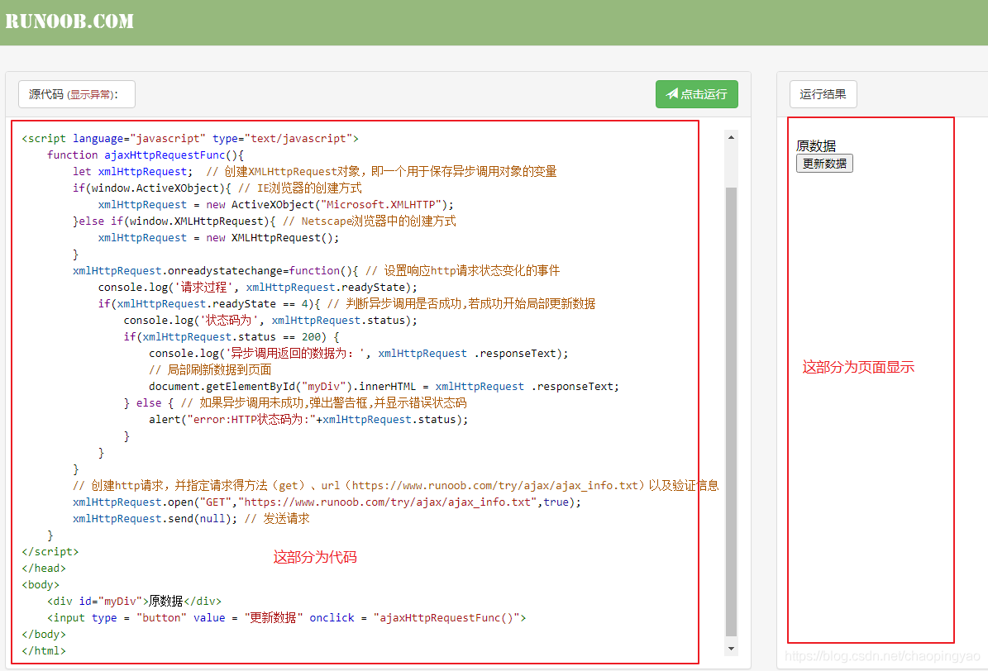Image resolution: width=988 pixels, height=671 pixels.
Task: Click the code editor scrollbar down arrow
Action: click(731, 650)
